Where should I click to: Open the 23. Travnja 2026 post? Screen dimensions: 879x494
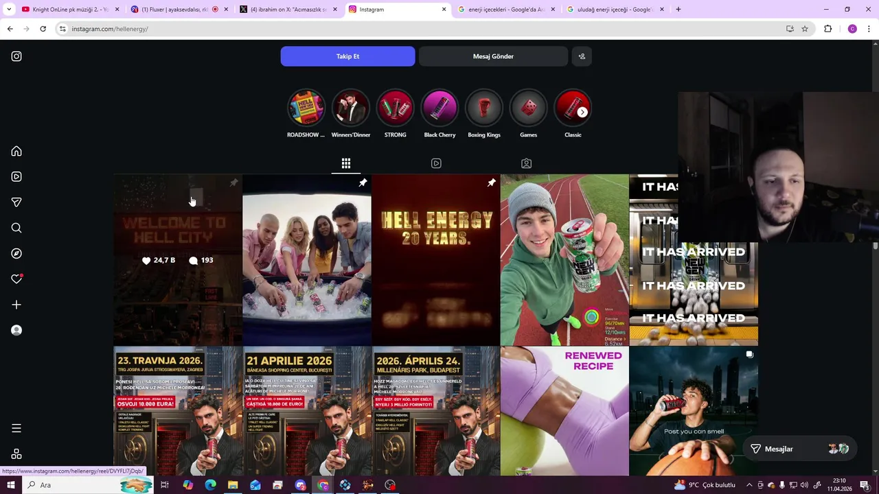click(x=178, y=411)
